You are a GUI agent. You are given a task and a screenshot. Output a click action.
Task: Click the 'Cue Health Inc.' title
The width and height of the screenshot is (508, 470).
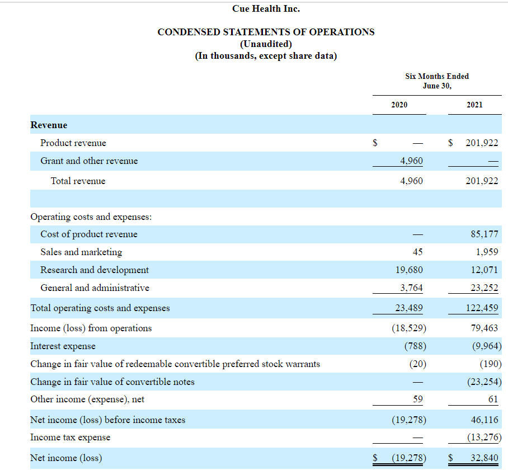tap(266, 9)
